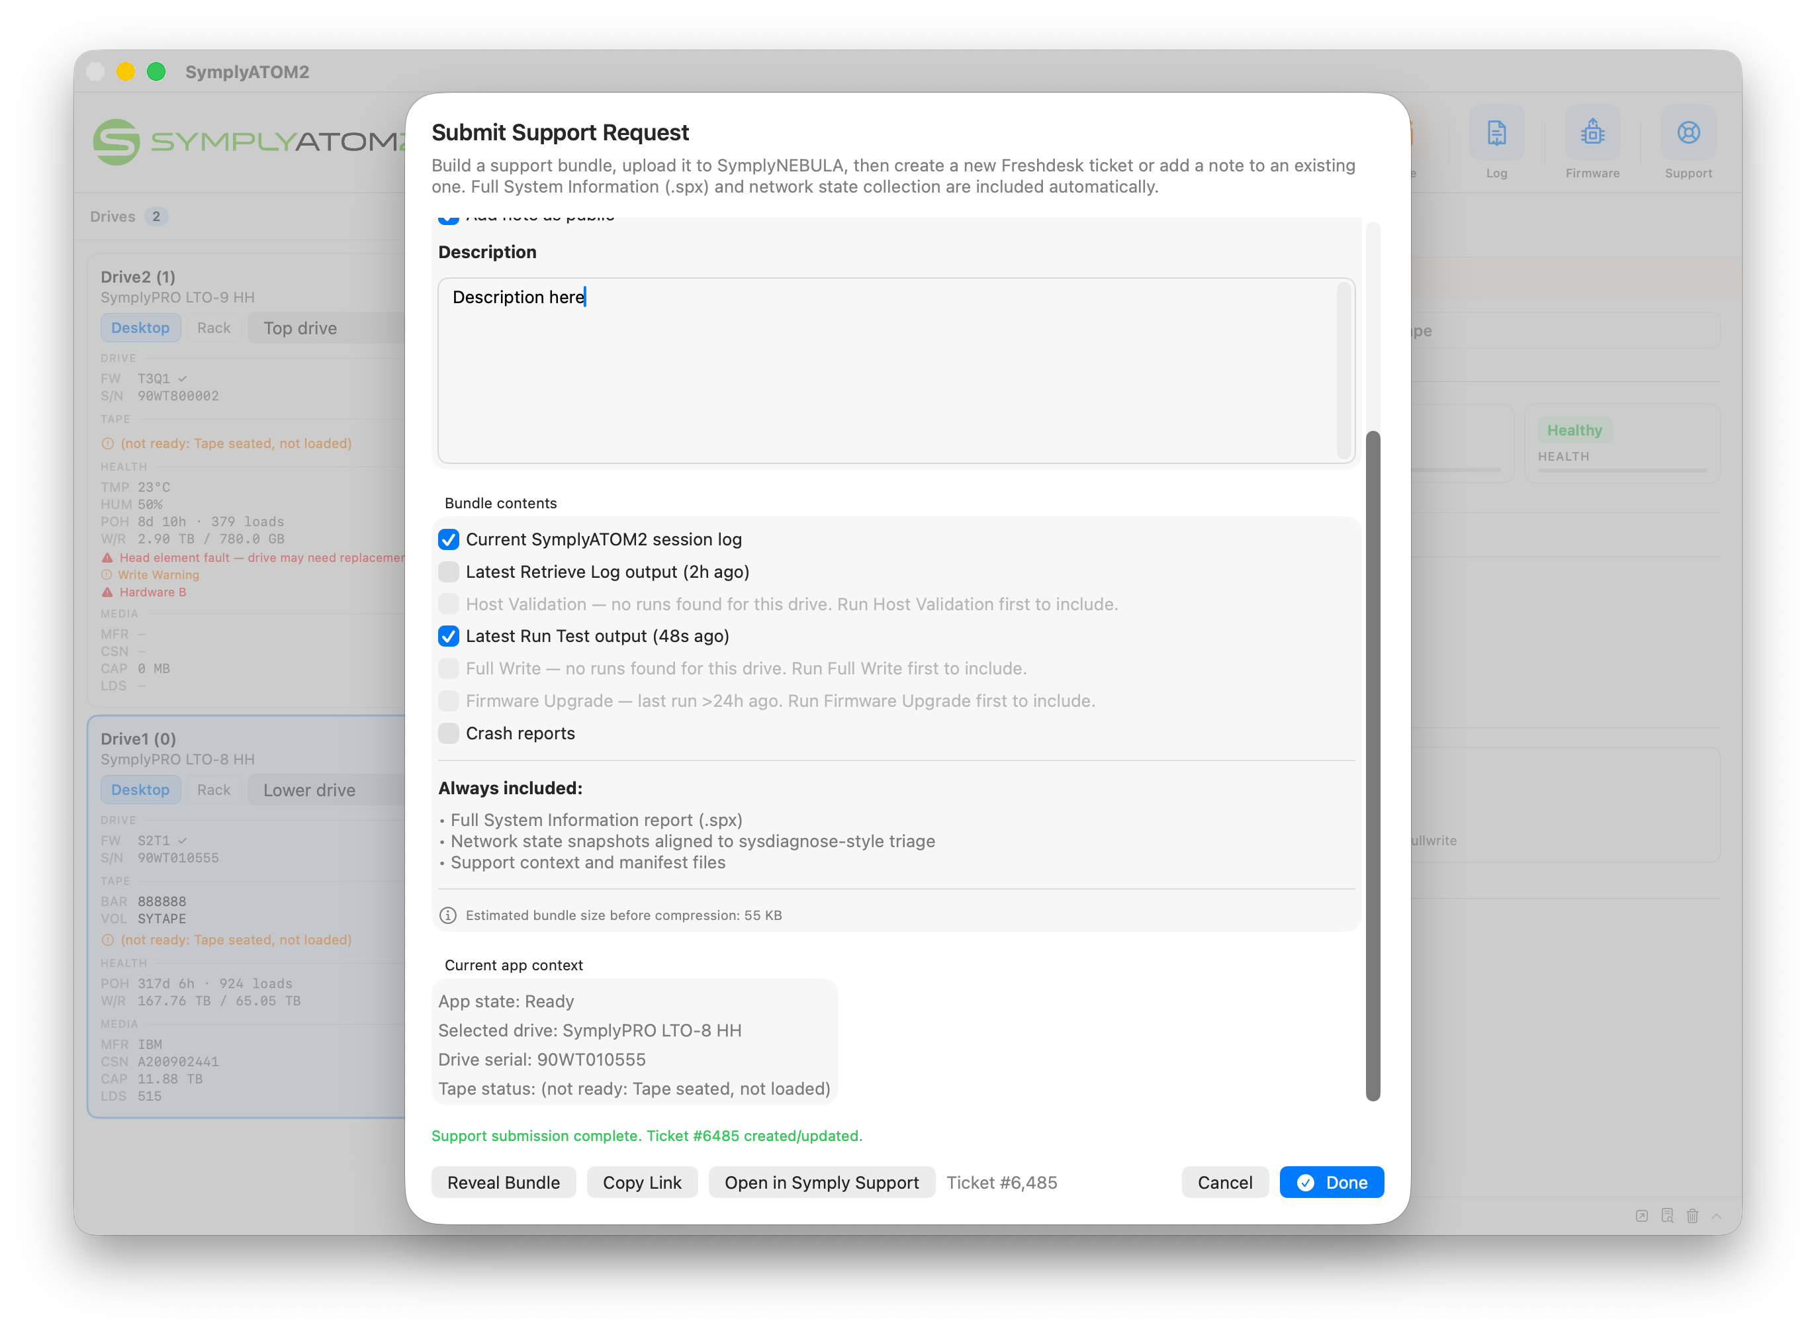Click the dialog's vertical scrollbar thumb
Image resolution: width=1816 pixels, height=1333 pixels.
(1373, 765)
